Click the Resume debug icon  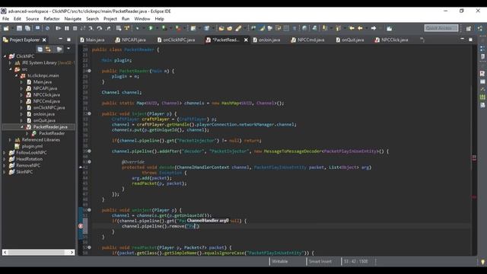pyautogui.click(x=58, y=28)
